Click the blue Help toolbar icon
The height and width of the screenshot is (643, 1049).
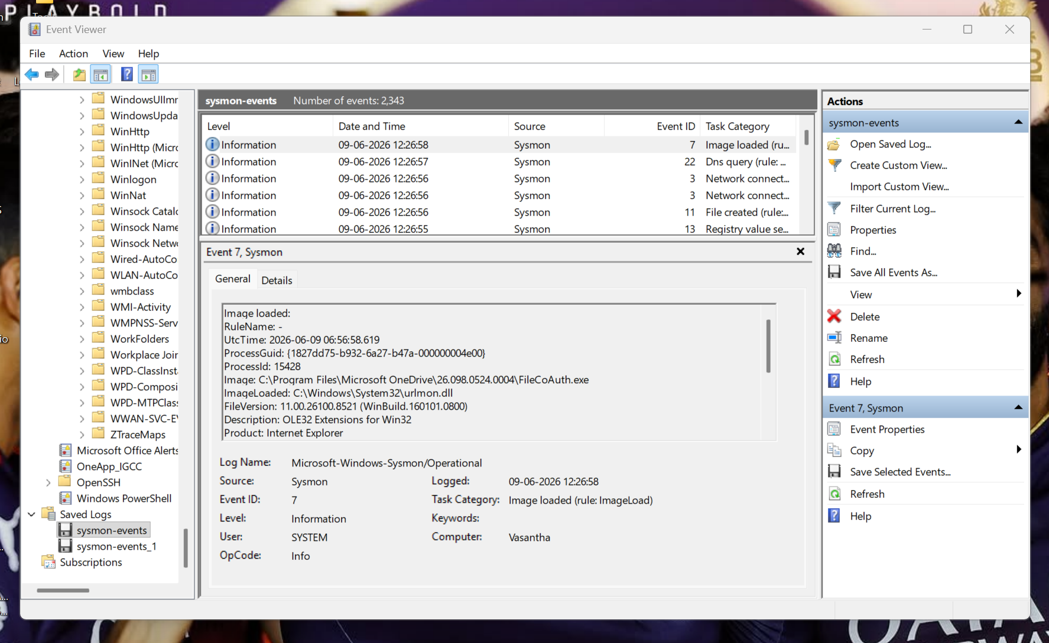126,74
